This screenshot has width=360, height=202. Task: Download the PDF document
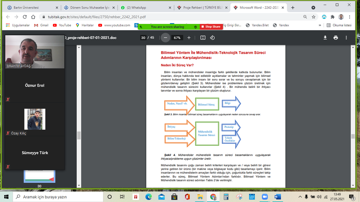325,38
